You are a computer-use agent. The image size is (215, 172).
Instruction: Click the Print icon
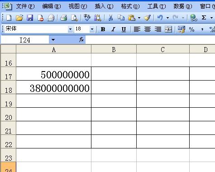coord(63,18)
